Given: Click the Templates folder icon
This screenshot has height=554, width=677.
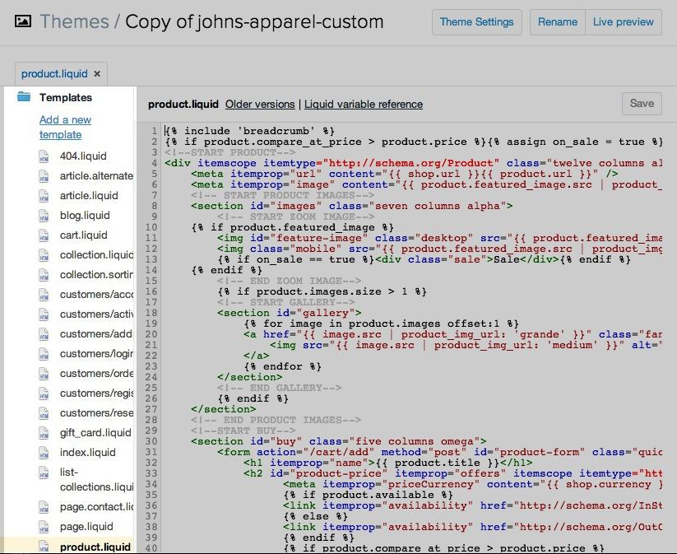Looking at the screenshot, I should click(x=24, y=97).
